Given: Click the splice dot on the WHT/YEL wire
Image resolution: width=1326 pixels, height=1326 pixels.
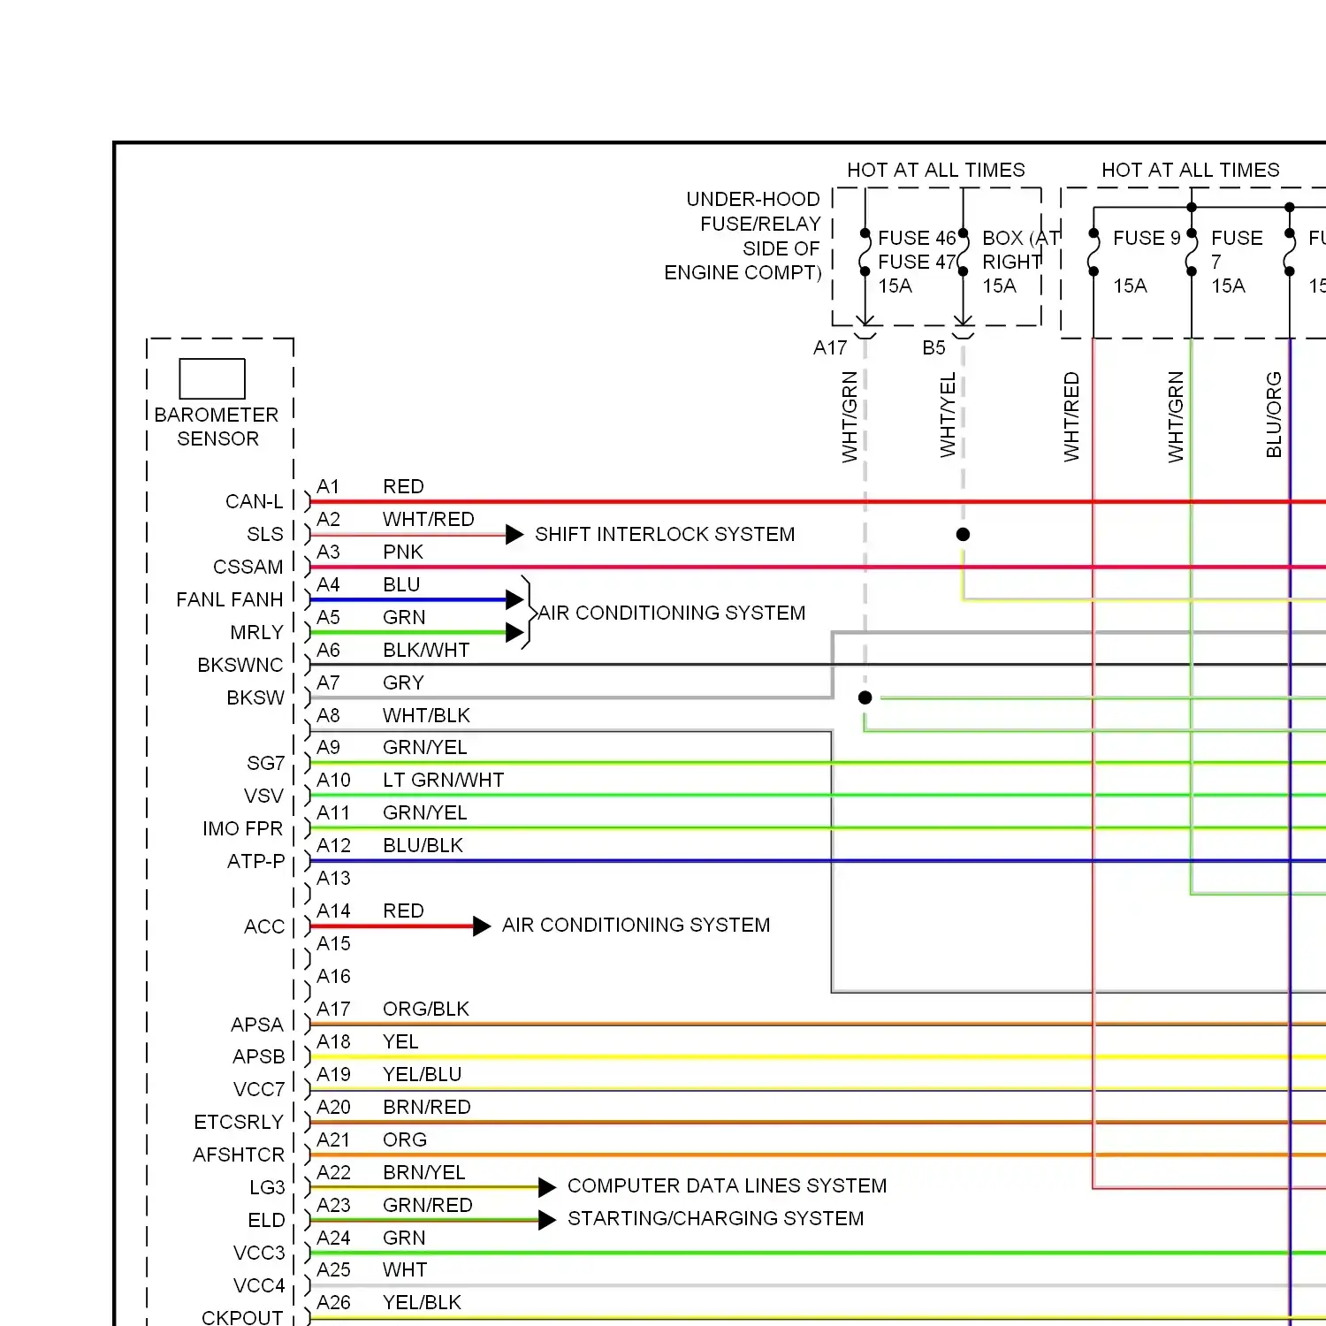Looking at the screenshot, I should coord(964,535).
